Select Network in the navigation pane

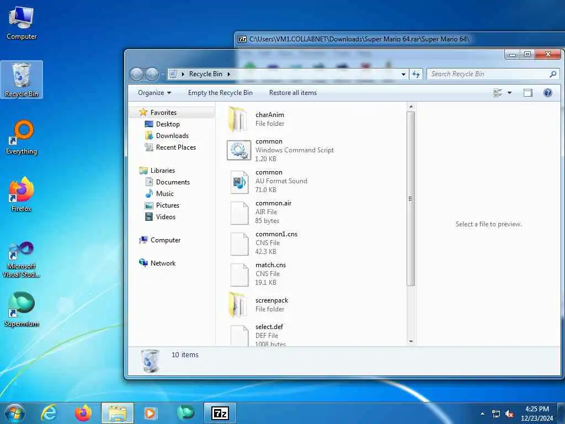163,263
